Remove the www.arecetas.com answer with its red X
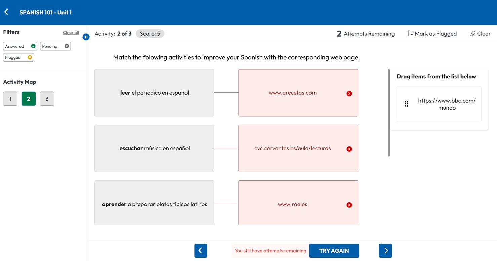This screenshot has height=261, width=497. tap(349, 94)
